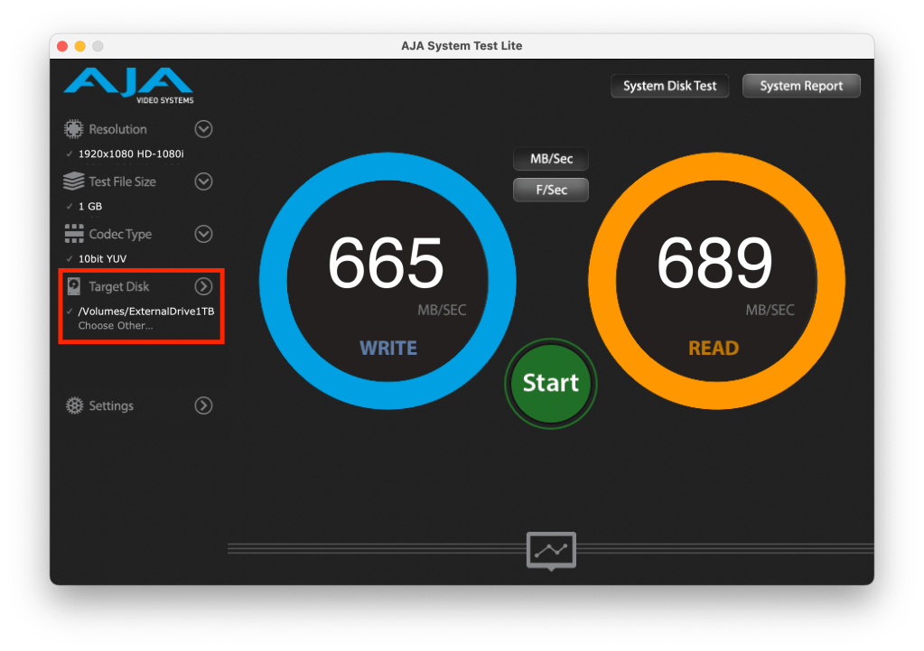Switch units to F/Sec

[551, 191]
